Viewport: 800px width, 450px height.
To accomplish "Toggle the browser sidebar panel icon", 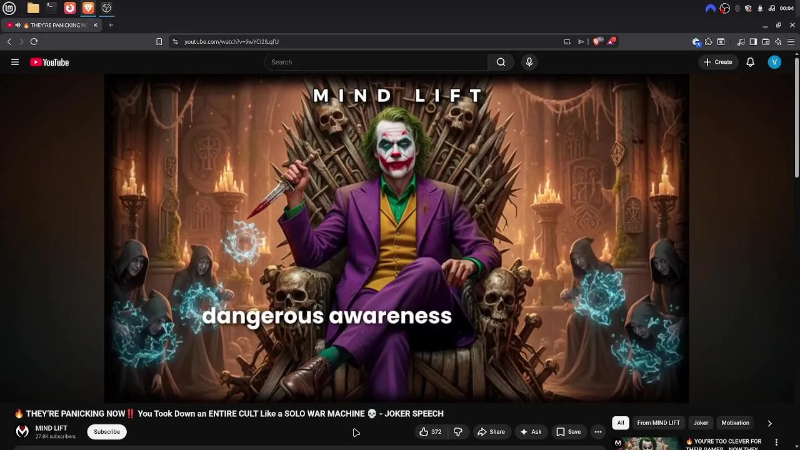I will [753, 42].
